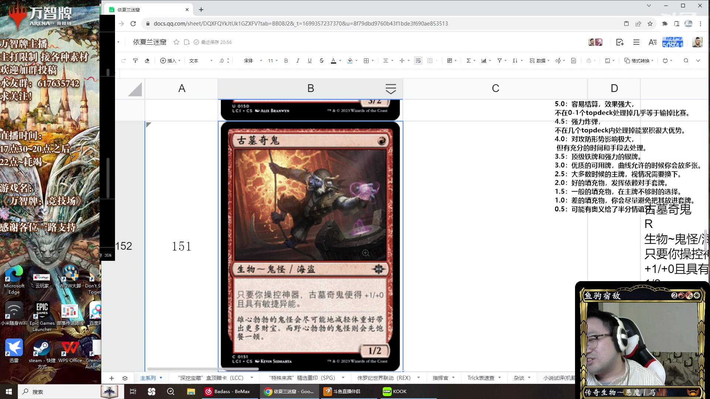The width and height of the screenshot is (710, 399).
Task: Toggle underline formatting
Action: [310, 61]
